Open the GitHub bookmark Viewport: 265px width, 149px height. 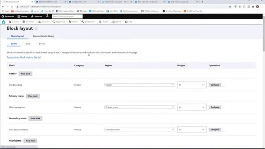(150, 11)
